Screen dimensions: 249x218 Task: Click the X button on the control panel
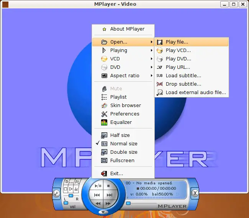pos(195,193)
